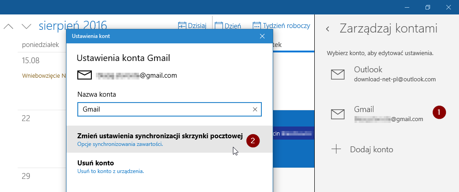This screenshot has height=192, width=459.
Task: Click the sierpień 2016 month heading
Action: pyautogui.click(x=73, y=26)
